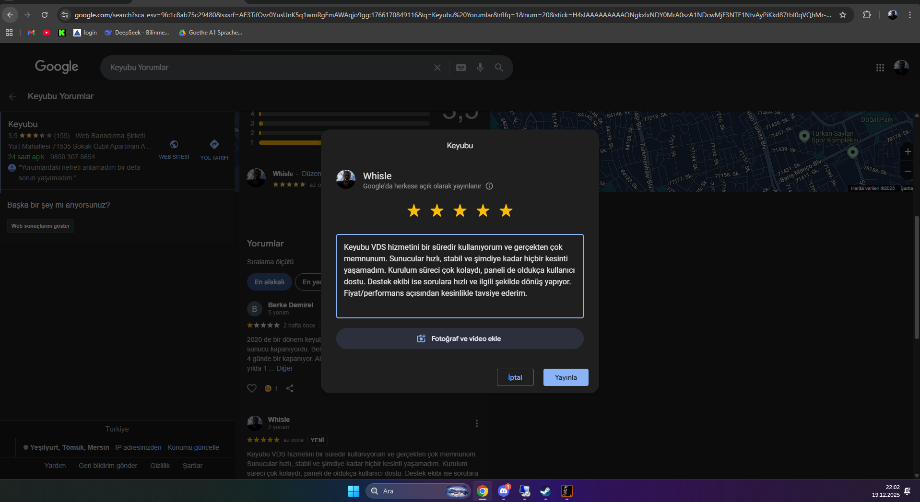Image resolution: width=920 pixels, height=502 pixels.
Task: Click the Türkan Saylan Spor Kompleksi map pin
Action: point(804,136)
